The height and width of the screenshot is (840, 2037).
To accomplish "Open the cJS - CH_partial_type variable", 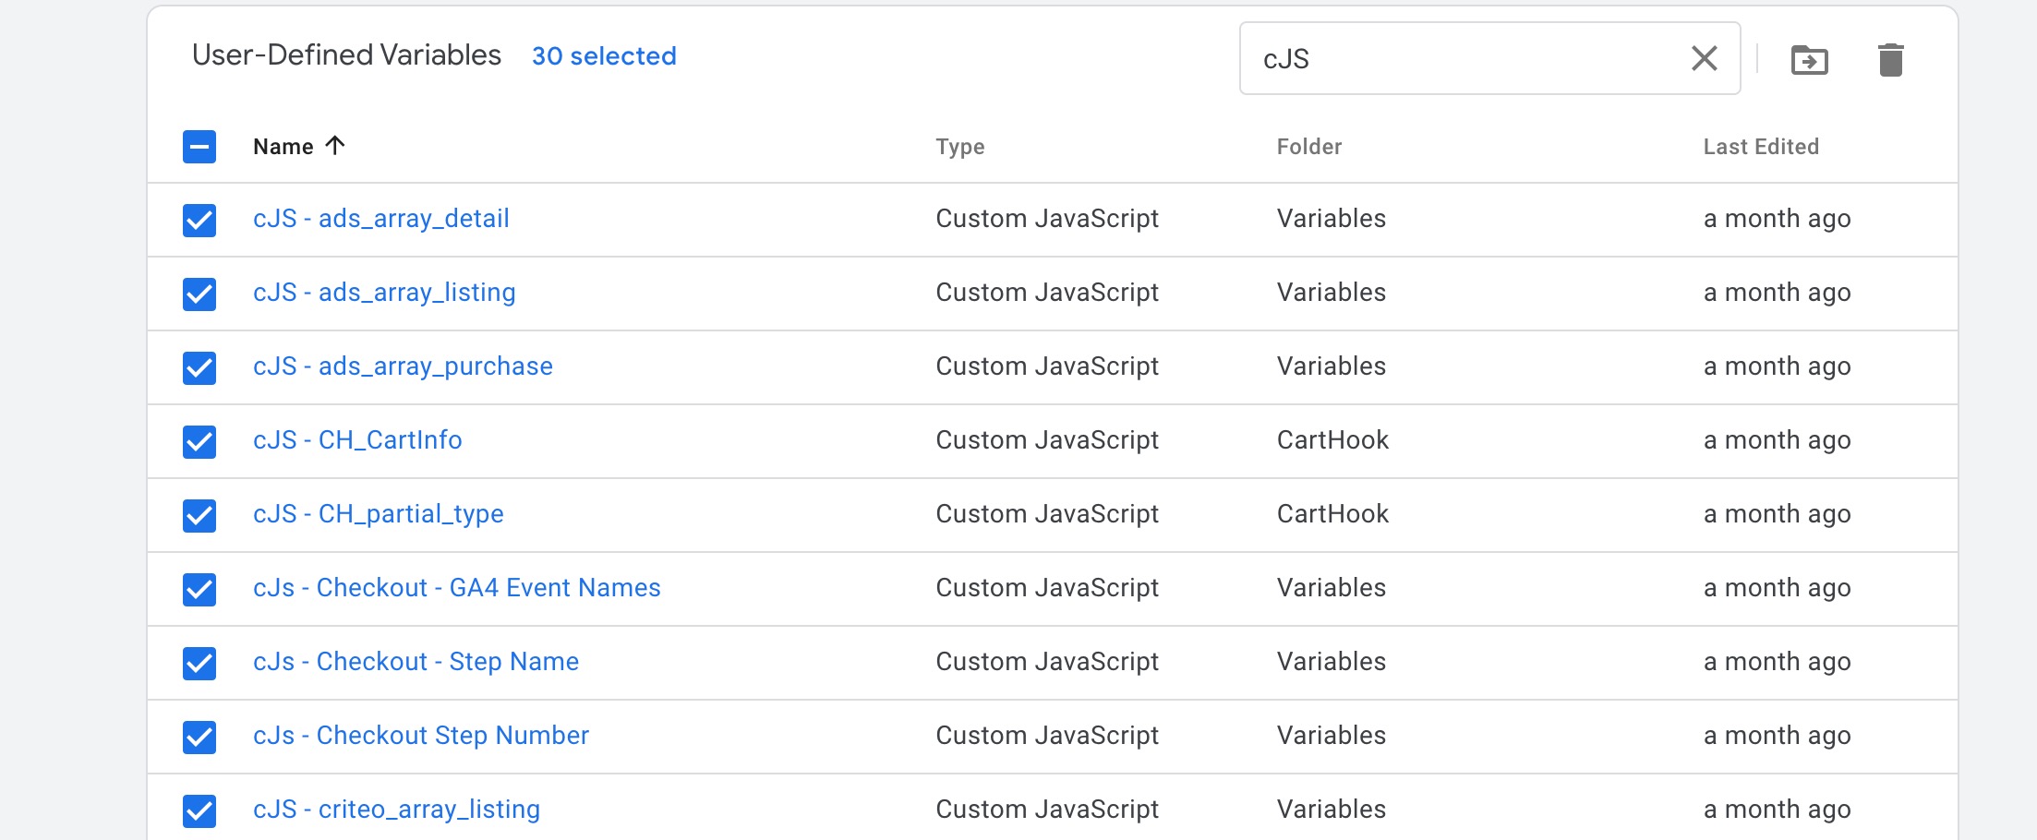I will coord(379,514).
